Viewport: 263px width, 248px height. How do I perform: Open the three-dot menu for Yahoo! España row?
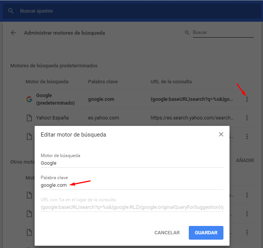(x=247, y=118)
